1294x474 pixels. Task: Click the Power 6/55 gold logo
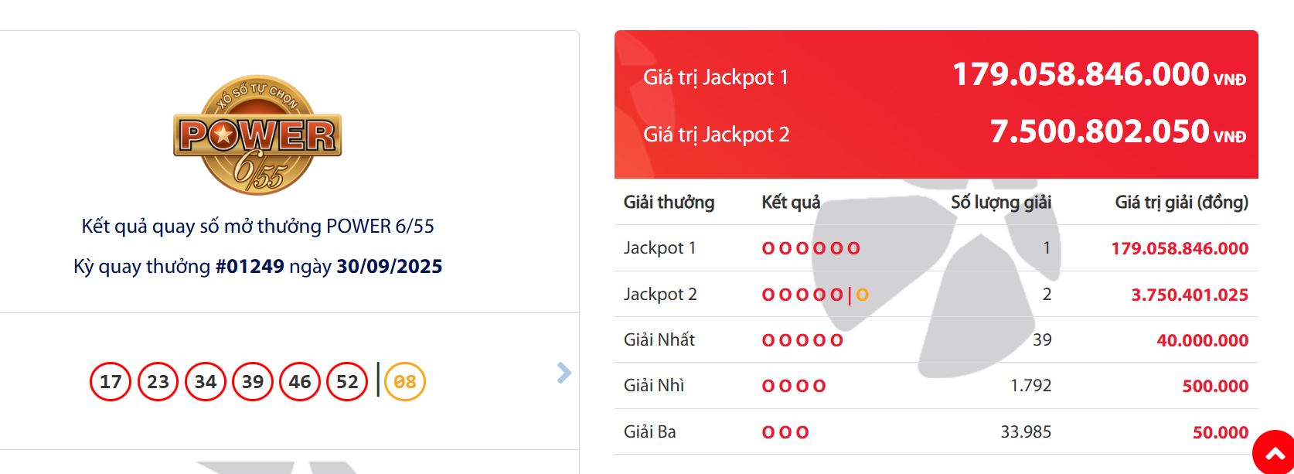click(257, 135)
